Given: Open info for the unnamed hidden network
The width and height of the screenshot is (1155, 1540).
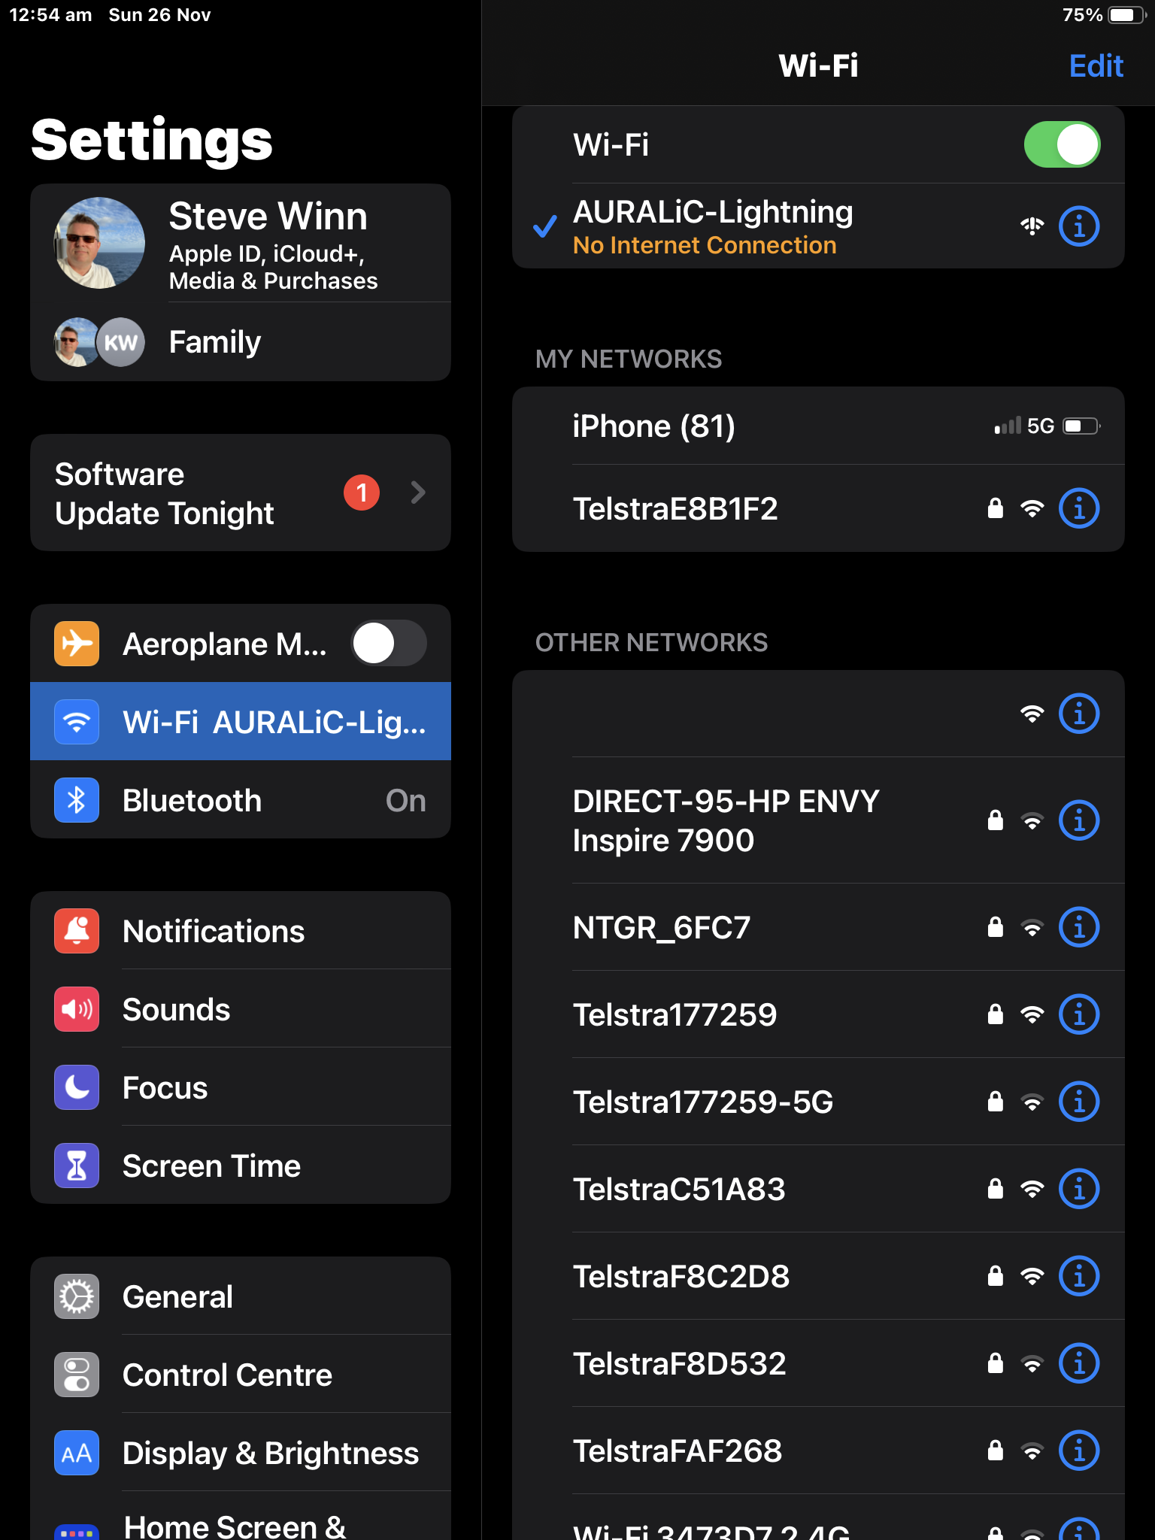Looking at the screenshot, I should pyautogui.click(x=1079, y=714).
